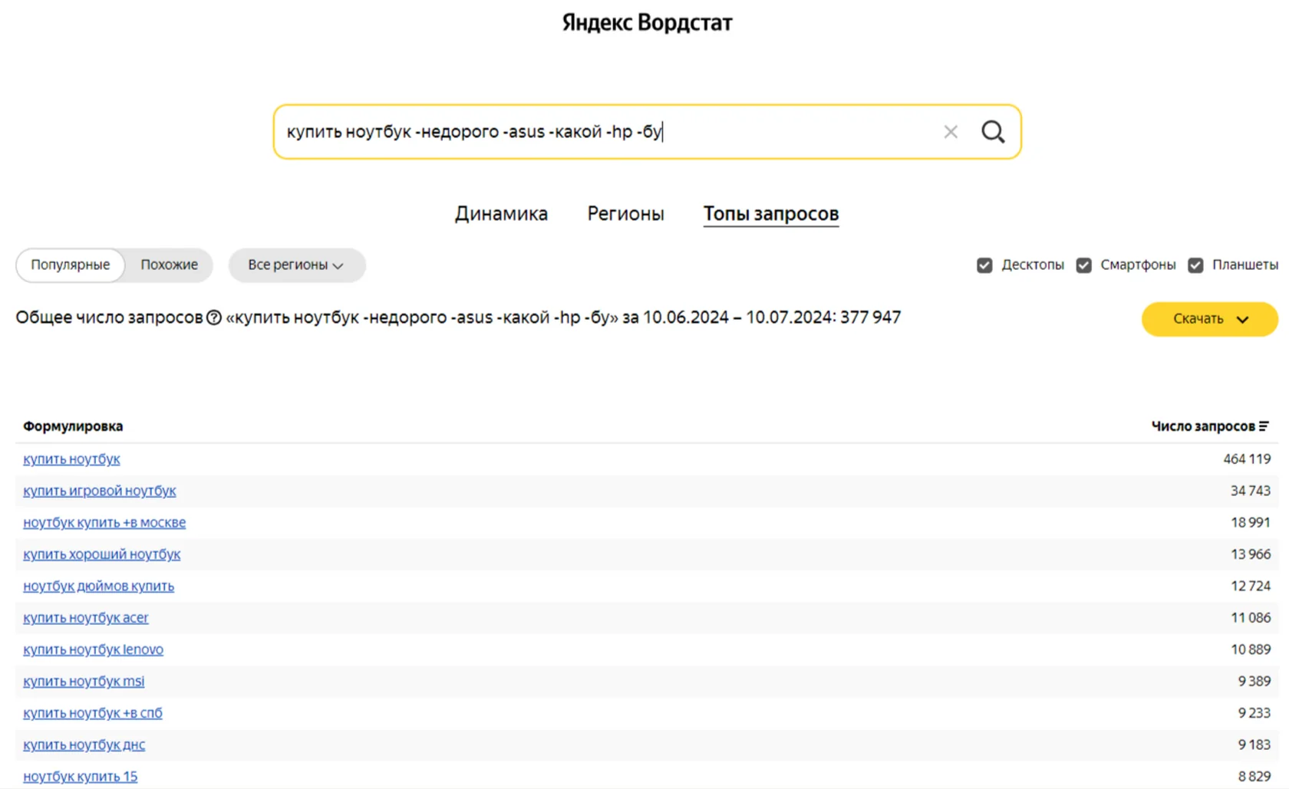The height and width of the screenshot is (789, 1289).
Task: Open the купить ноутбук днс link
Action: [84, 745]
